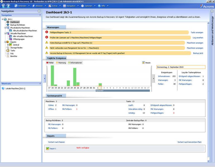Open the Aktionen menu
Viewport: 215px width, 167px height.
pyautogui.click(x=38, y=6)
